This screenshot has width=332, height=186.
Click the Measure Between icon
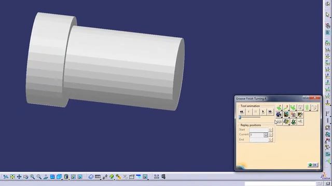click(x=105, y=177)
